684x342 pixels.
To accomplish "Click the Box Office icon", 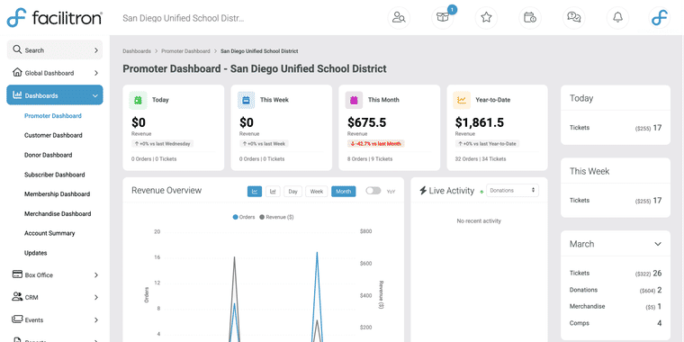I will (x=17, y=274).
